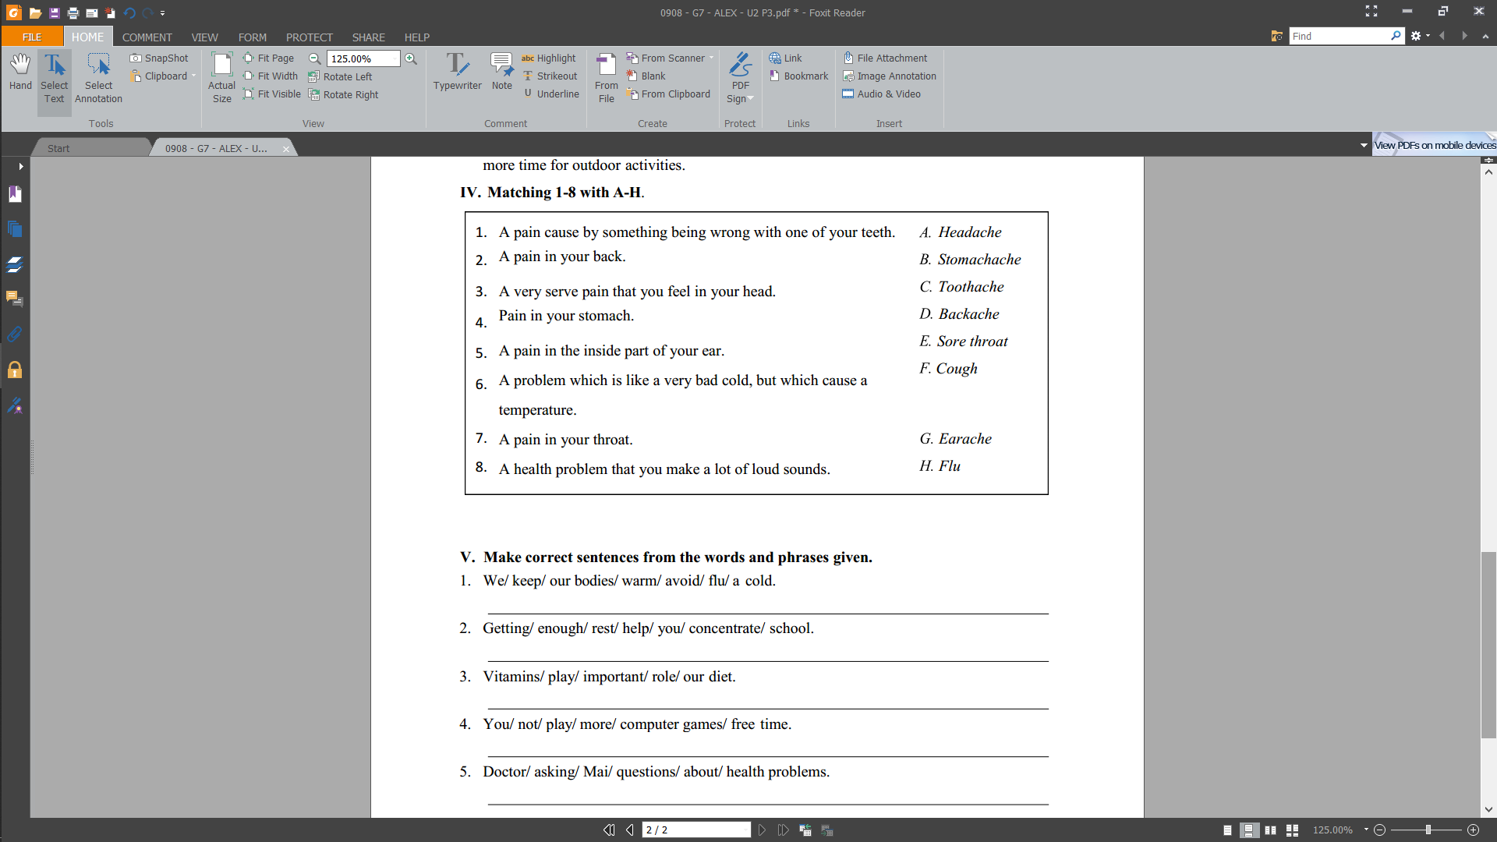The image size is (1497, 842).
Task: Go to the previous page
Action: (x=630, y=830)
